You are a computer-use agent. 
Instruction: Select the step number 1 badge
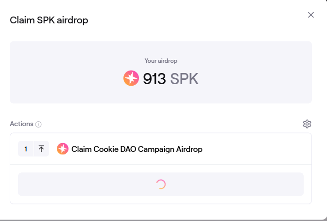[26, 149]
